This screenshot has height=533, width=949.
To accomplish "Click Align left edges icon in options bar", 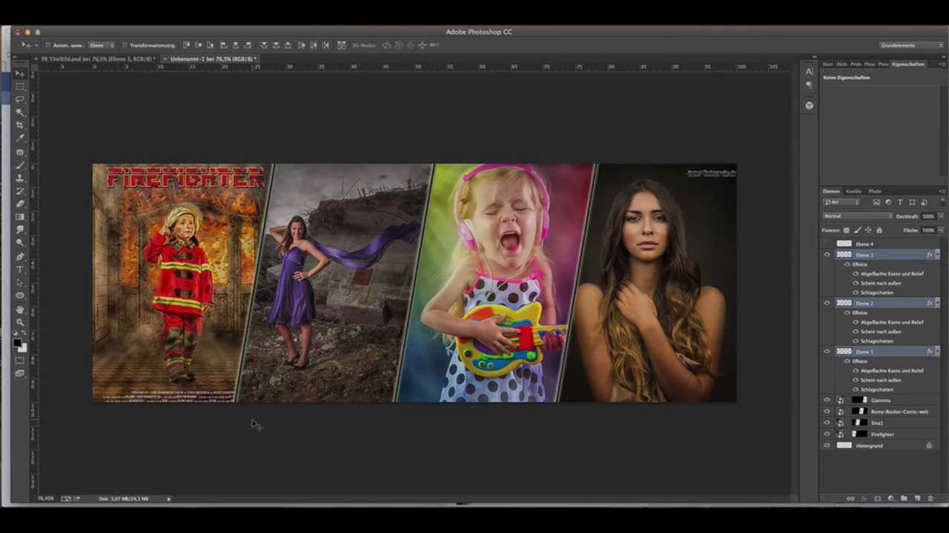I will (223, 45).
